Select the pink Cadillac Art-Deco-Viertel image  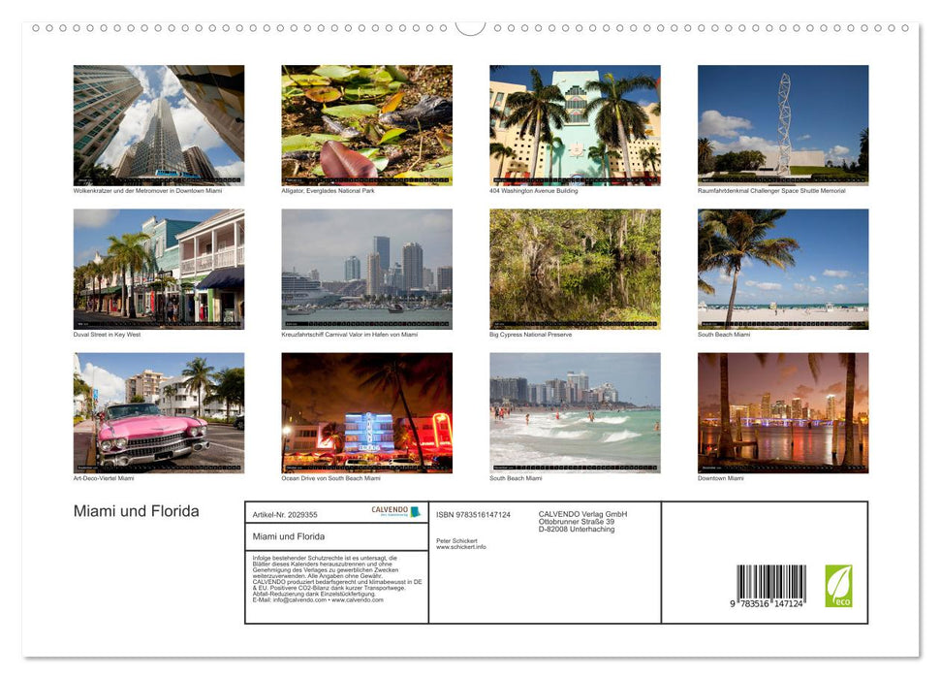click(158, 411)
